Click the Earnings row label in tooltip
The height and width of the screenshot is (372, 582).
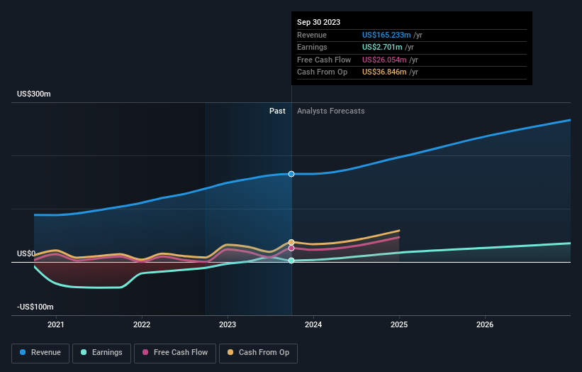click(x=312, y=47)
